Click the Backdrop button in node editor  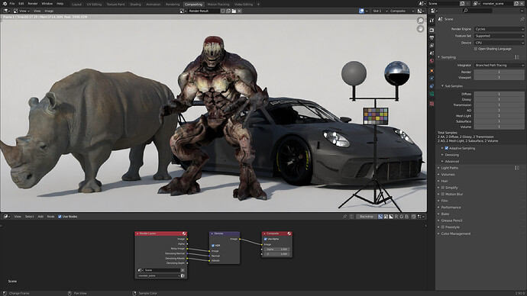367,217
